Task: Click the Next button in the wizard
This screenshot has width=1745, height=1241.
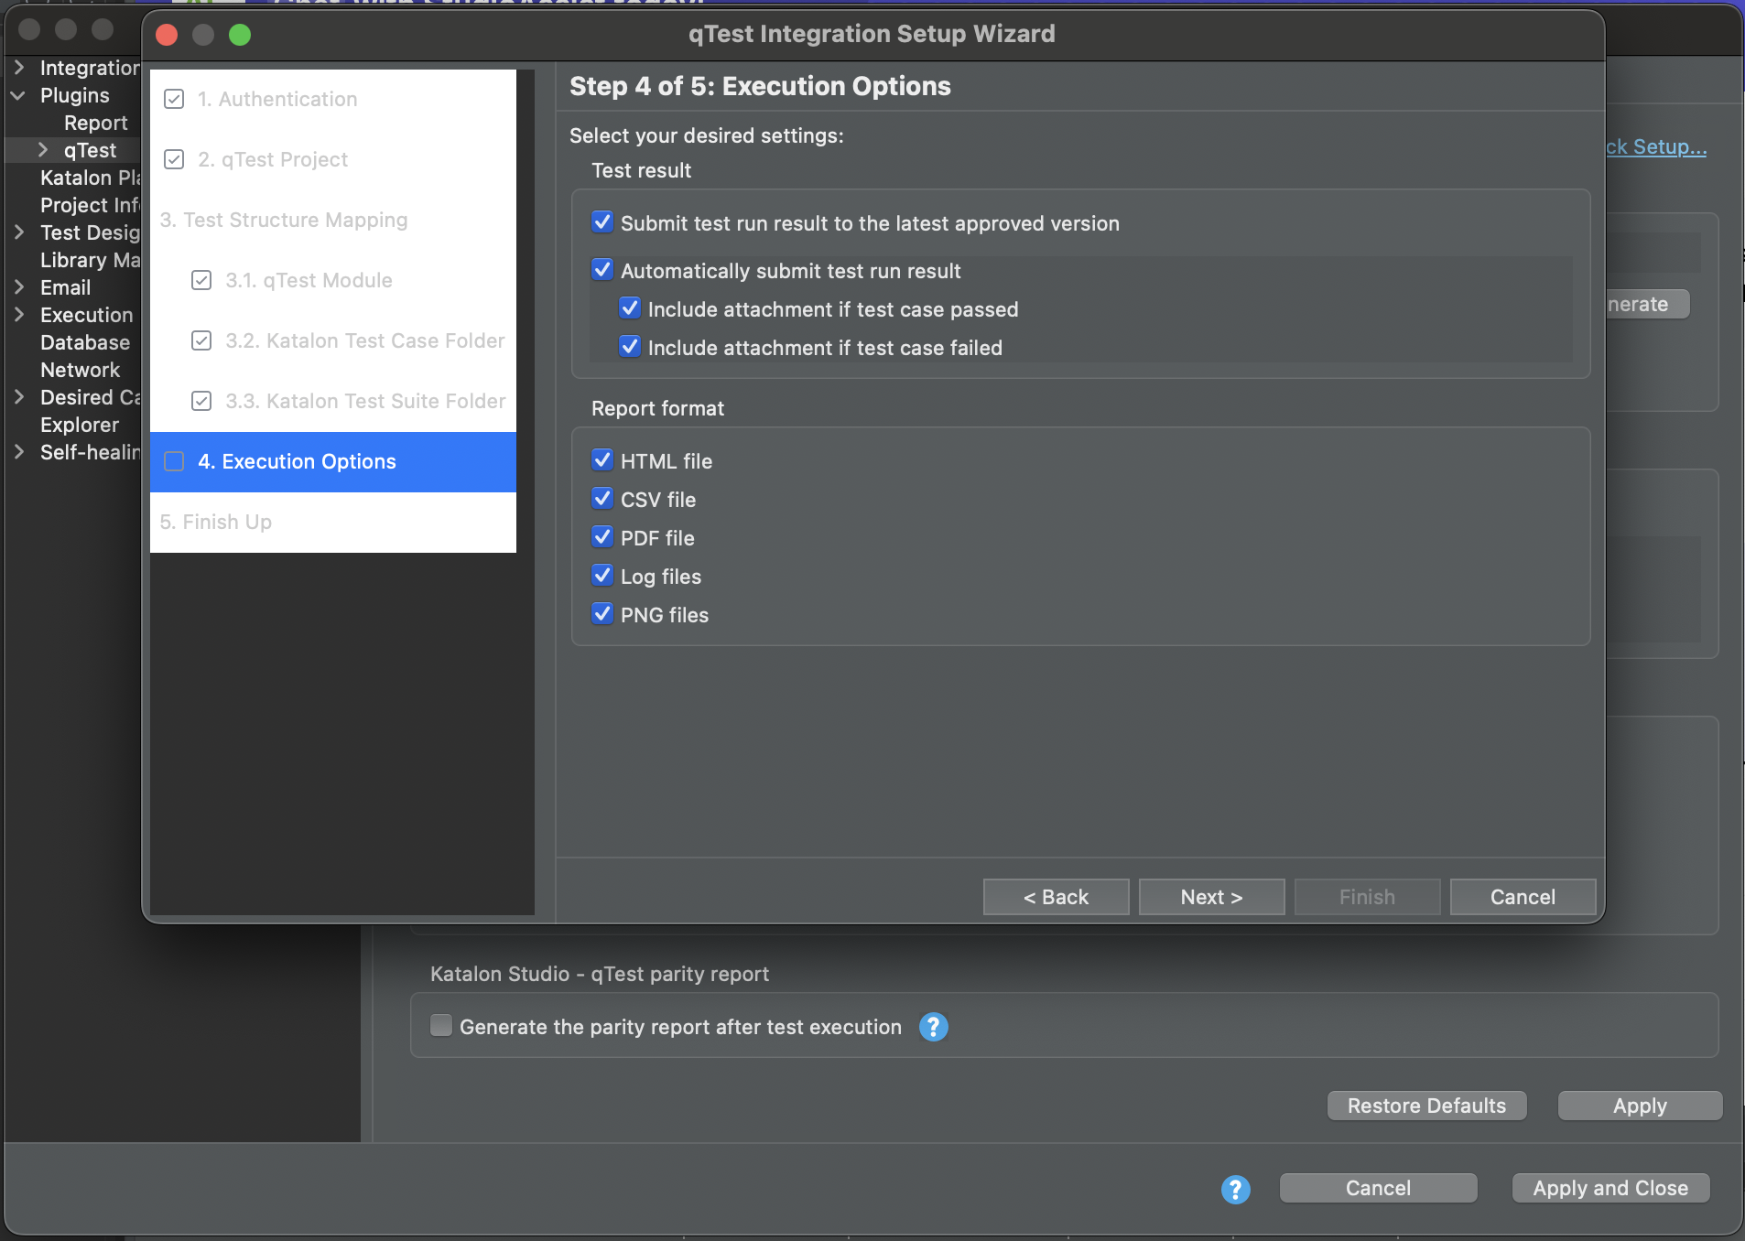Action: (x=1210, y=897)
